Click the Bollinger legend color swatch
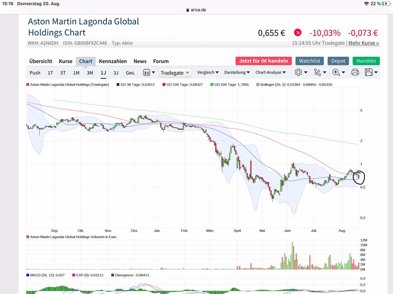Image resolution: width=393 pixels, height=294 pixels. pos(258,85)
